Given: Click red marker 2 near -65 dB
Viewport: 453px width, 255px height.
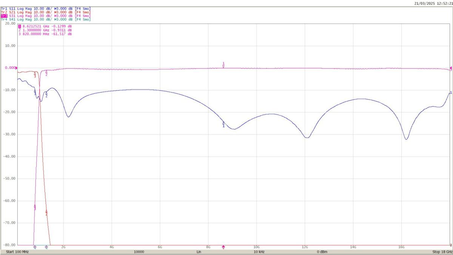Looking at the screenshot, I should pos(46,212).
